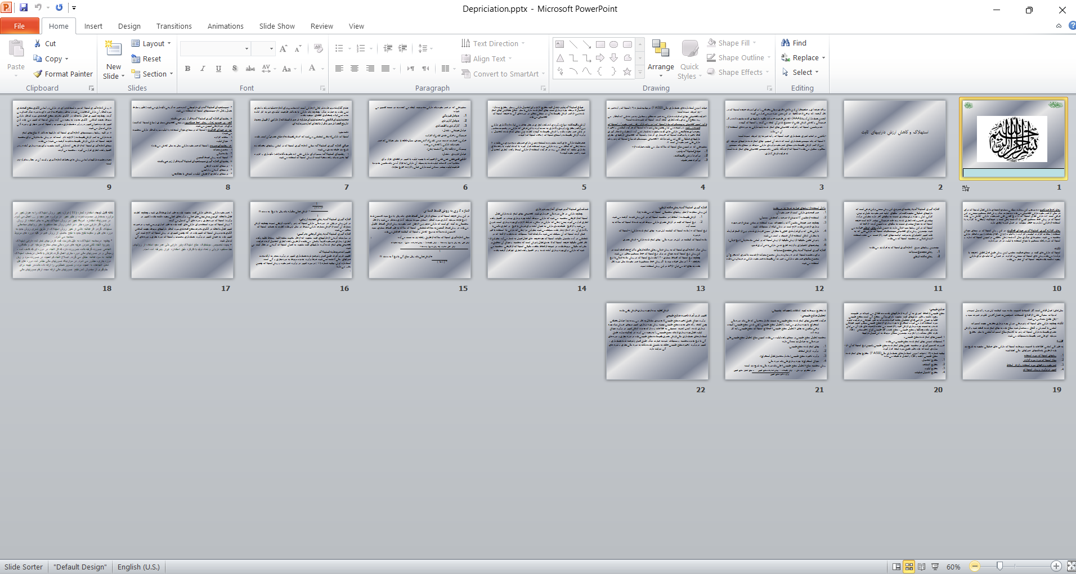The image size is (1076, 574).
Task: Open the File tab
Action: [x=20, y=26]
